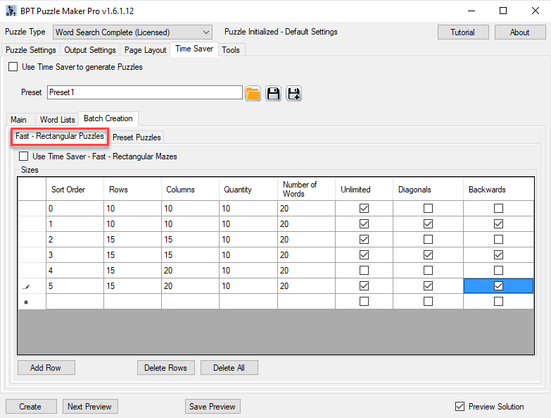551x418 pixels.
Task: Open preset folder icon
Action: tap(253, 93)
